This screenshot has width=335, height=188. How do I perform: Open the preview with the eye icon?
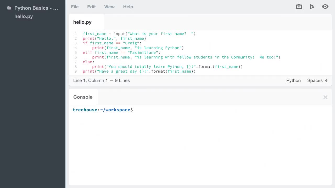pyautogui.click(x=325, y=7)
